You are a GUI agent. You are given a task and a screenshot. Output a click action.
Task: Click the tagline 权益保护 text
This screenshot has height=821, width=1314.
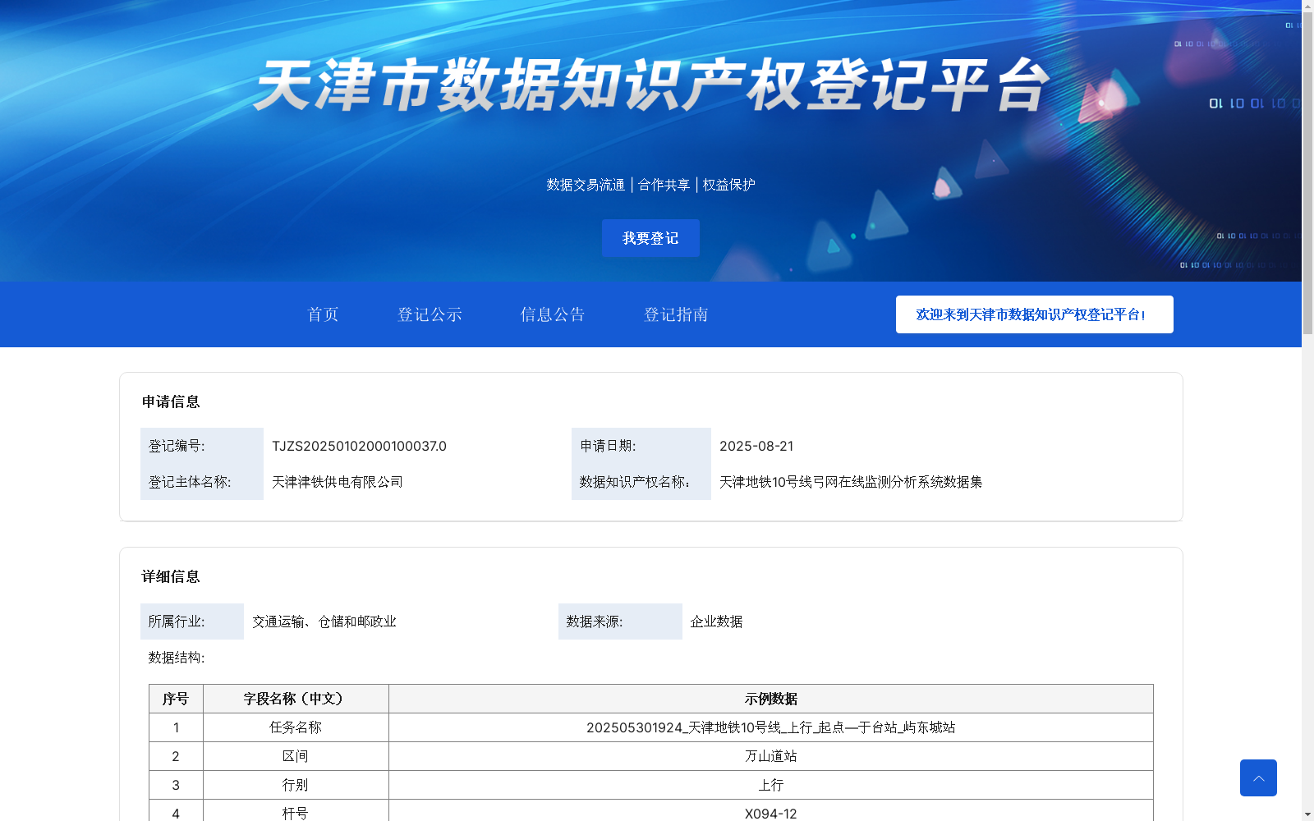pyautogui.click(x=729, y=185)
